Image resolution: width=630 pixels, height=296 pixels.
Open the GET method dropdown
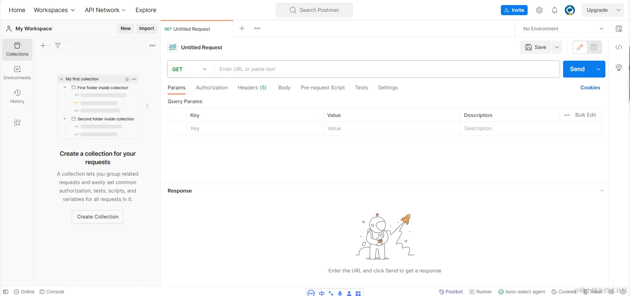click(x=191, y=69)
